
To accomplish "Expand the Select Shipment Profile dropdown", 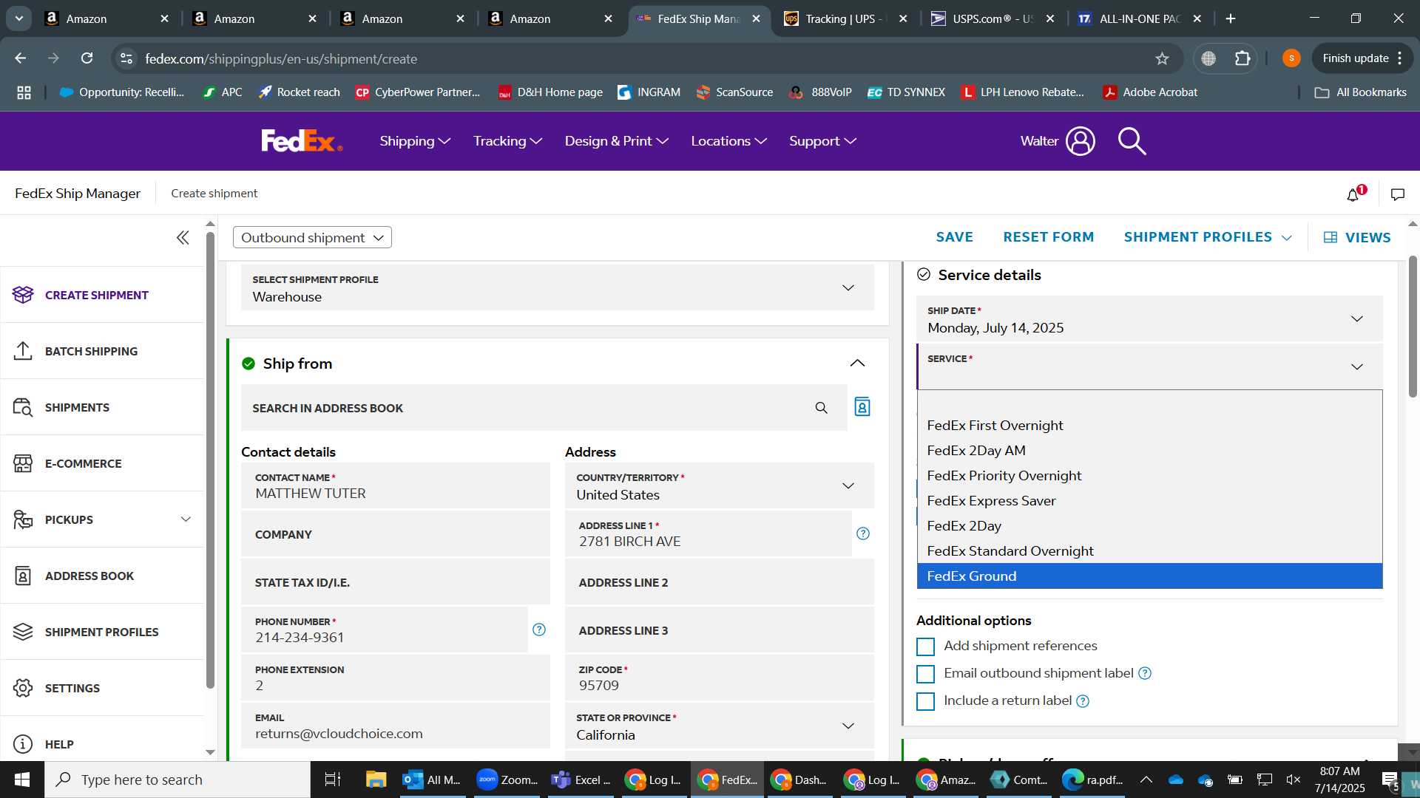I will click(558, 288).
